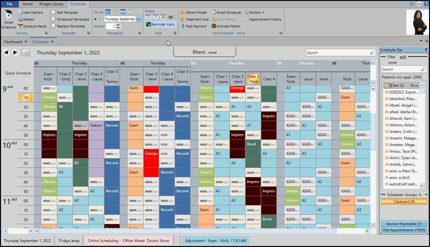
Task: Click the Sooner if possible (1) button
Action: click(404, 224)
